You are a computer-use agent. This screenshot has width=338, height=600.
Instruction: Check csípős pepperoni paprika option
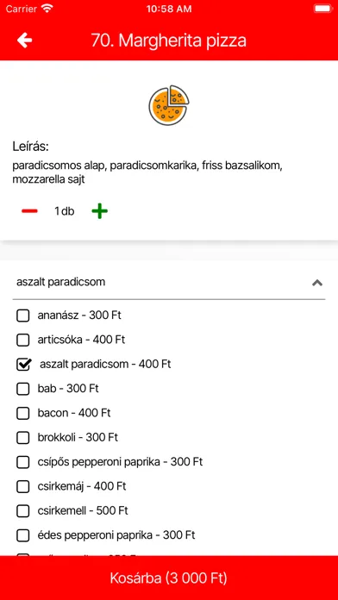coord(23,462)
